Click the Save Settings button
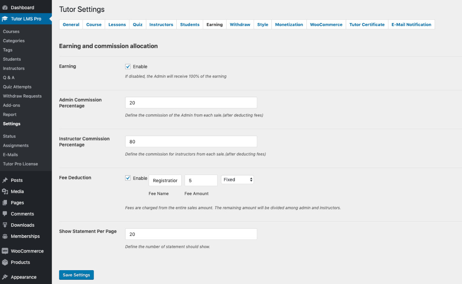 click(x=76, y=275)
